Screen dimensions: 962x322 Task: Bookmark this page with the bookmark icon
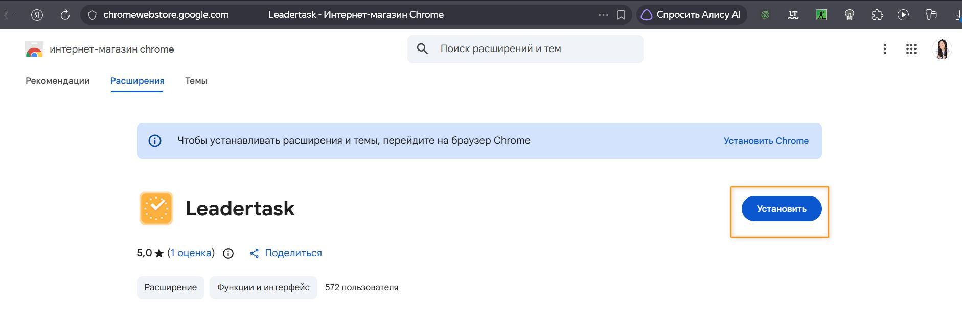(621, 15)
